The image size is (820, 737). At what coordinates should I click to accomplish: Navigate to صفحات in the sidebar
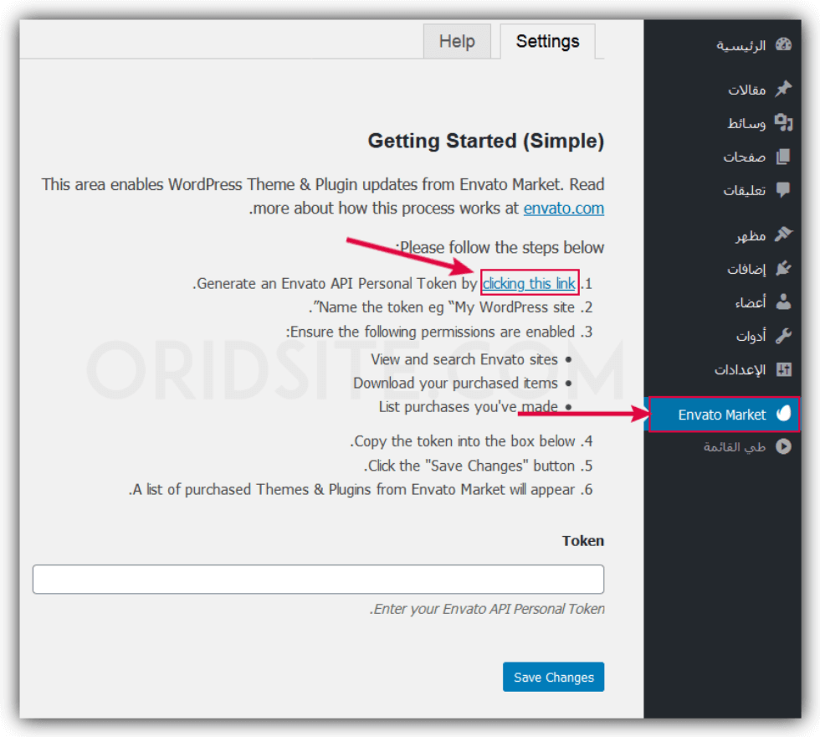pyautogui.click(x=744, y=157)
